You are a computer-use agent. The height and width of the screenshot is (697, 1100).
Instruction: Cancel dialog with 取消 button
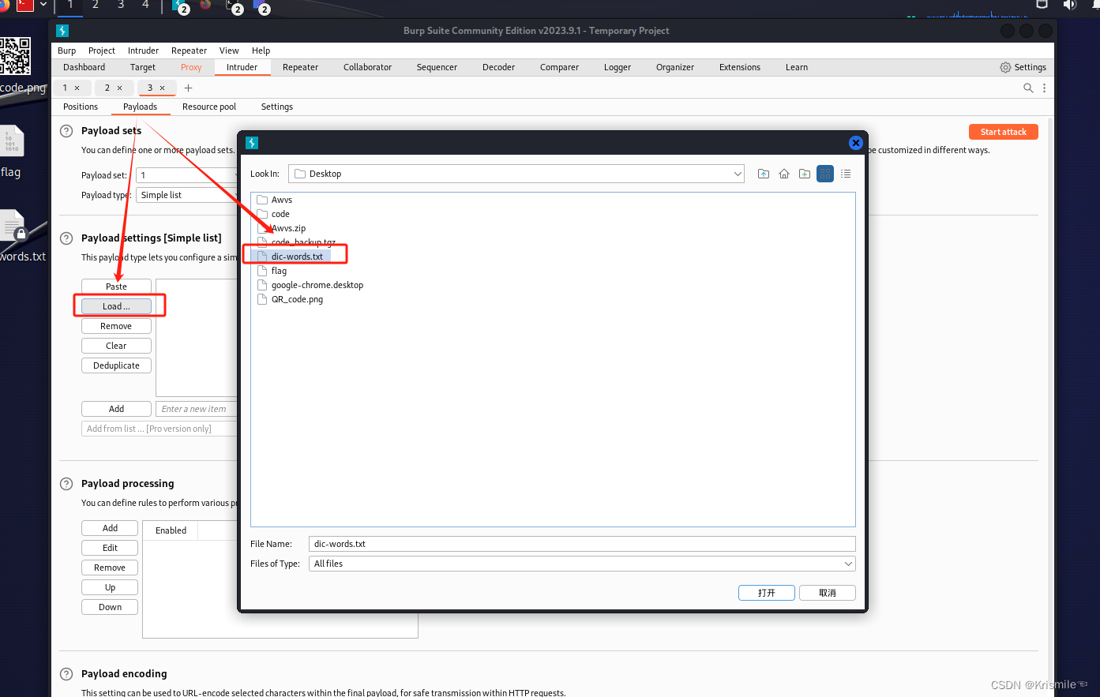click(827, 593)
